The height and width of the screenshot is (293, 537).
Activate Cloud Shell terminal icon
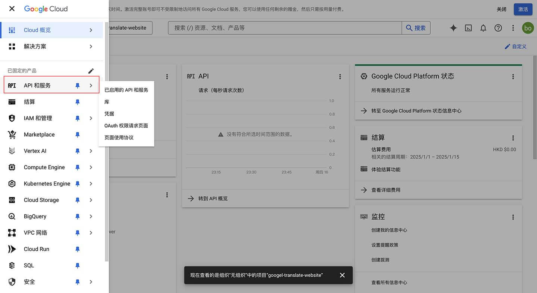point(468,28)
